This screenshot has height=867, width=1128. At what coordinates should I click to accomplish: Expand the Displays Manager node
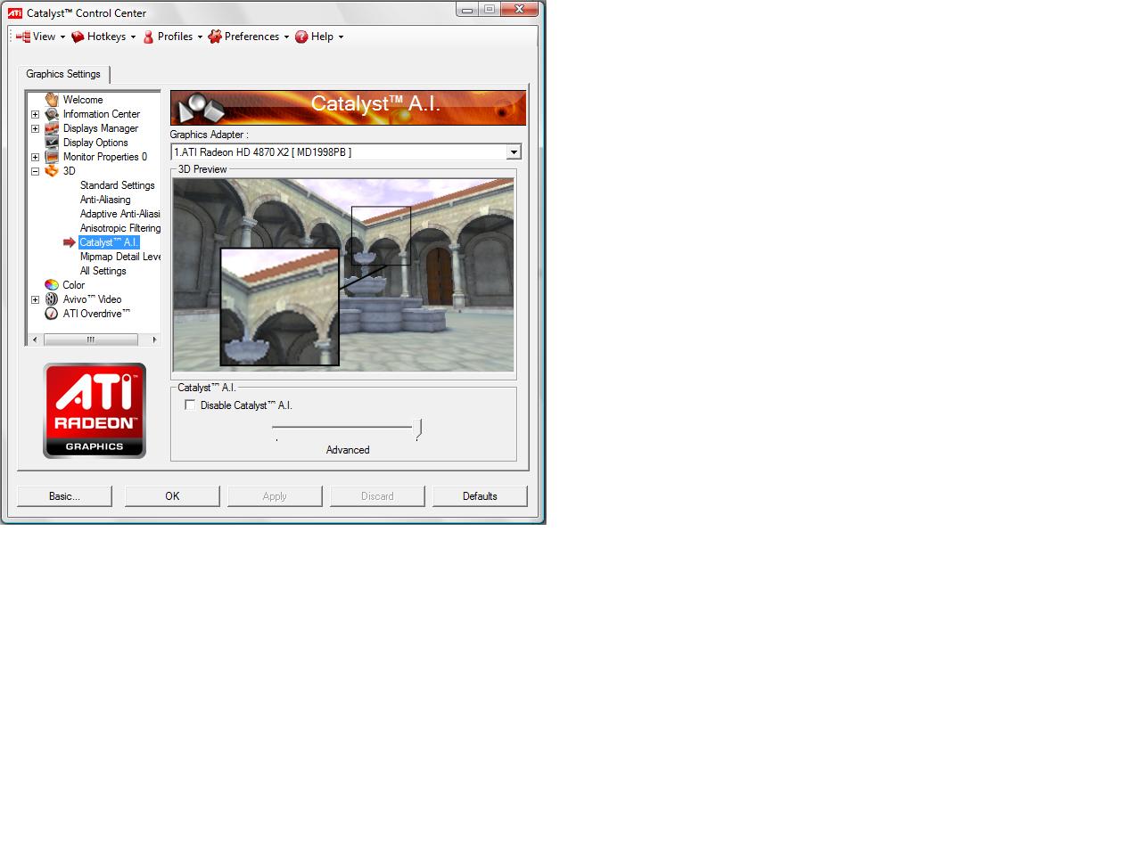35,128
